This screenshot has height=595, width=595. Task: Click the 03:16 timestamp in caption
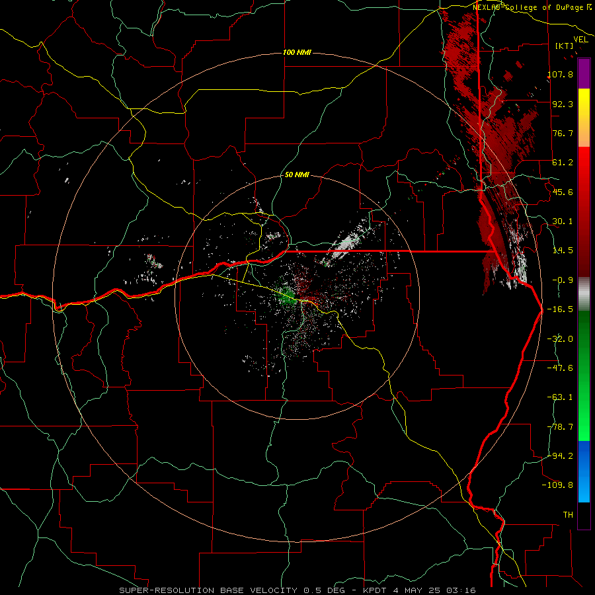(461, 590)
